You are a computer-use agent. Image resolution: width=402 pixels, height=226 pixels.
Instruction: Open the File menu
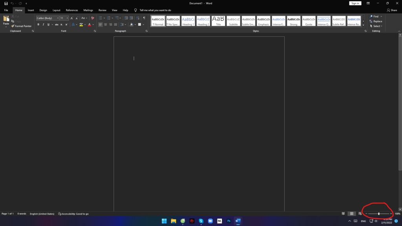6,10
